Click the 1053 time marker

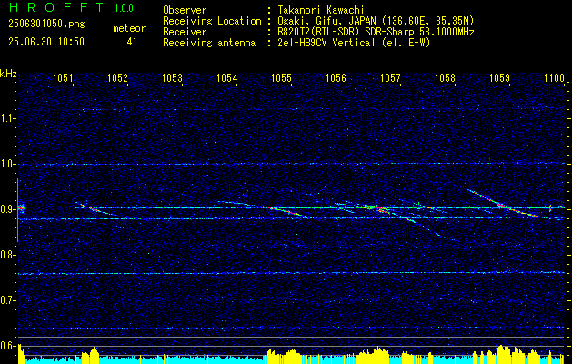[x=172, y=77]
